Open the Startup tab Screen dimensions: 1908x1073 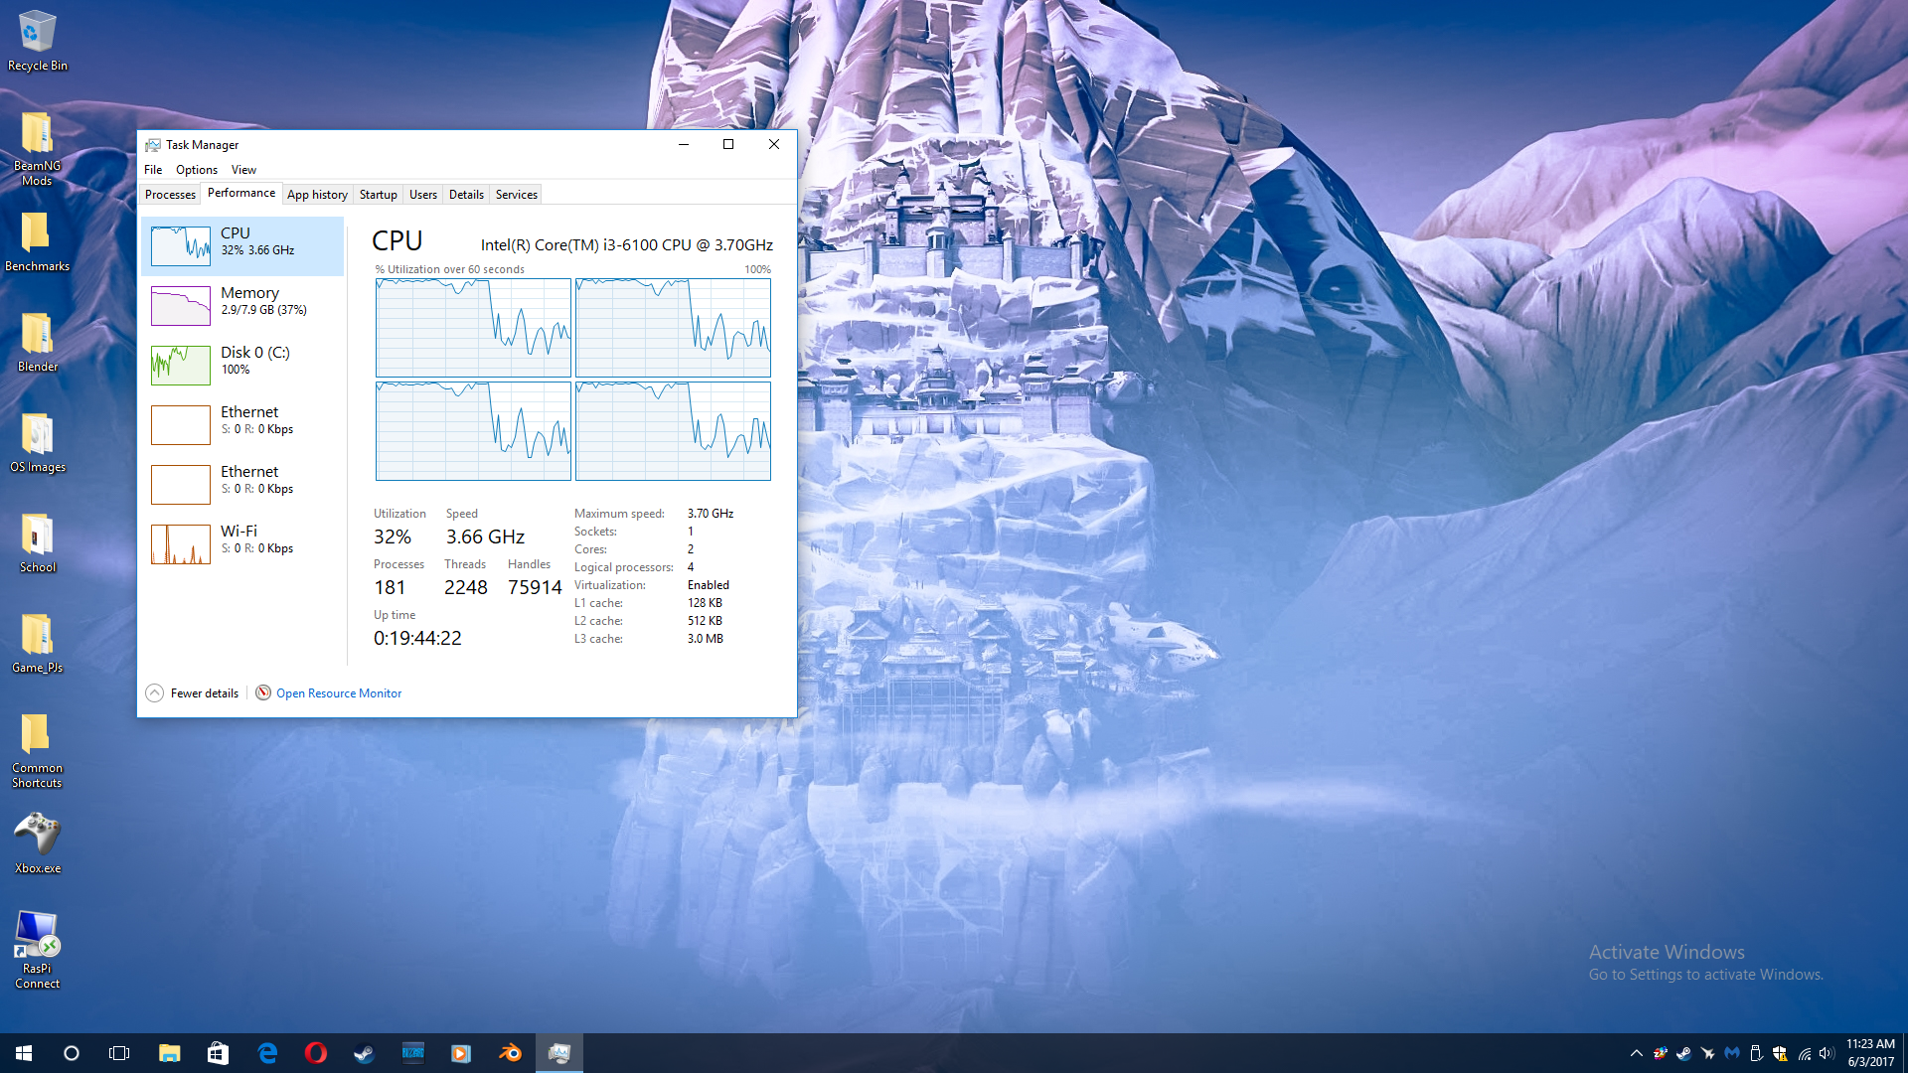[x=378, y=195]
